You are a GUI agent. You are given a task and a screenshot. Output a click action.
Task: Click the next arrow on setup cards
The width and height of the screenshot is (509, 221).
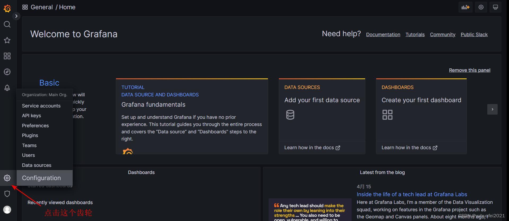click(x=492, y=109)
